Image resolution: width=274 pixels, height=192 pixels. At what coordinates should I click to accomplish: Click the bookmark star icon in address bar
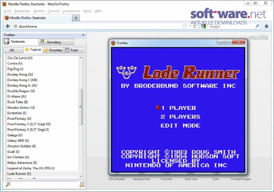coord(185,26)
